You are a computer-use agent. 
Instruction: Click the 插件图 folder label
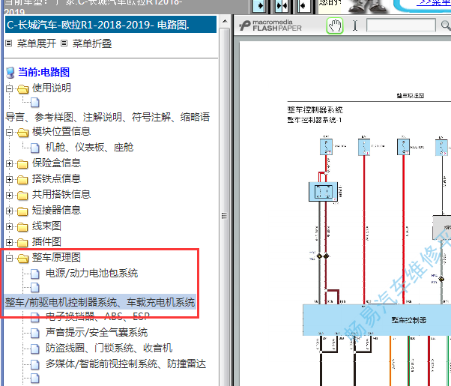(x=46, y=241)
